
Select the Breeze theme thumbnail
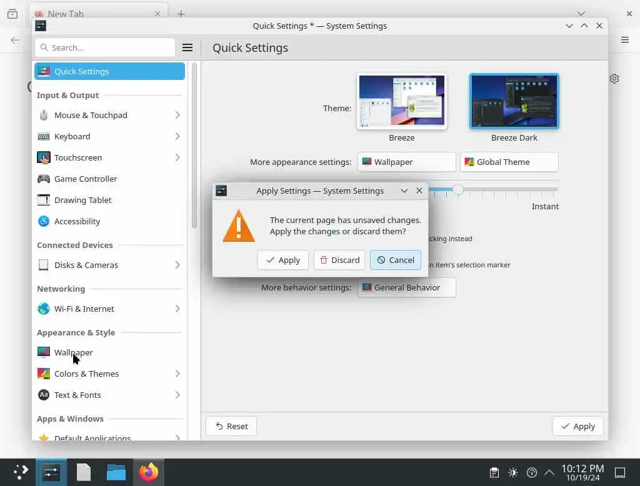point(402,101)
